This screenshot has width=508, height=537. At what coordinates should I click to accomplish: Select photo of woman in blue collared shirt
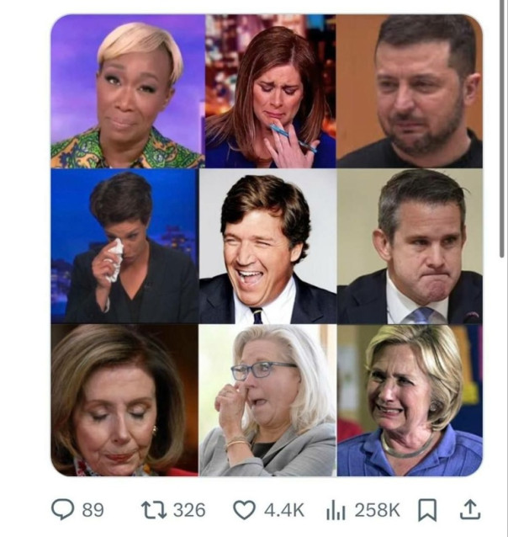click(410, 400)
